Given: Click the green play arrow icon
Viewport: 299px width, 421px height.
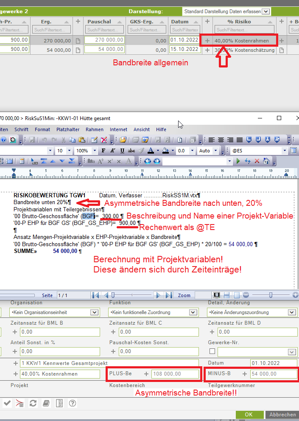Looking at the screenshot, I should (x=238, y=161).
